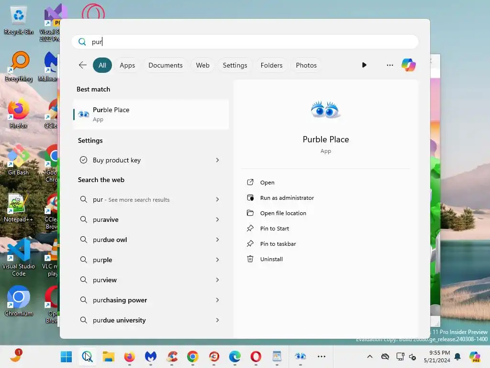Expand chevron next to Buy product key
Screen dimensions: 490x368
(218, 160)
